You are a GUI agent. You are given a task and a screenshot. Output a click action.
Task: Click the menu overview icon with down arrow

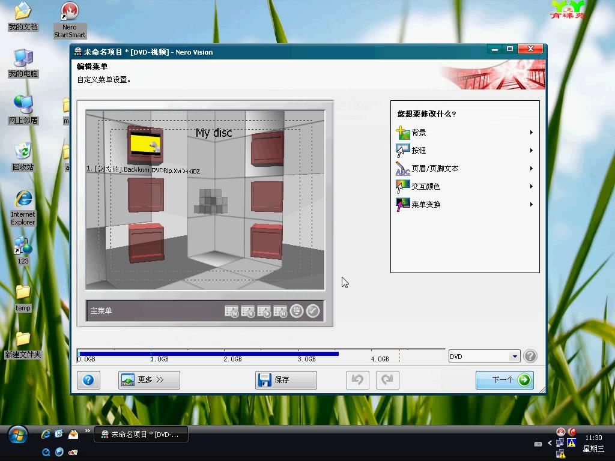coord(297,312)
